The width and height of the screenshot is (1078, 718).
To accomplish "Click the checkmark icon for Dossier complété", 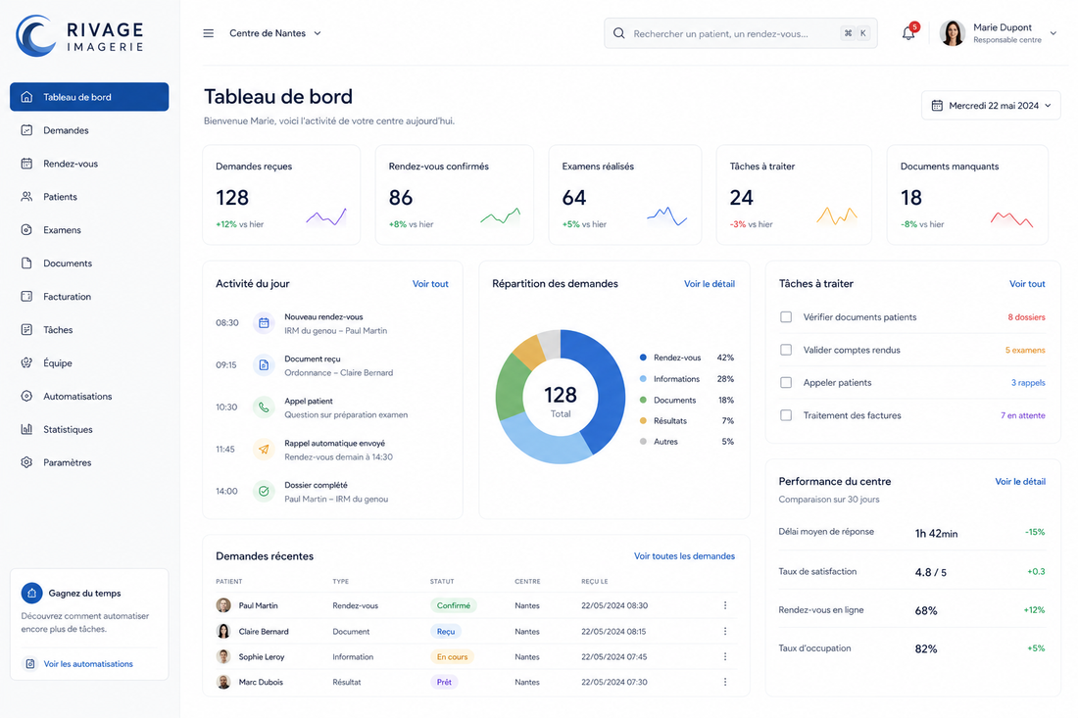I will click(264, 492).
